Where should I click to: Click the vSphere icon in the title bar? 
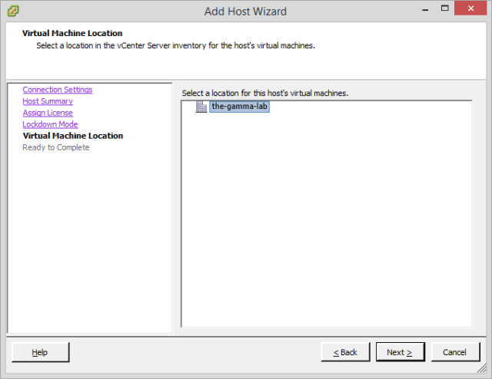point(13,11)
